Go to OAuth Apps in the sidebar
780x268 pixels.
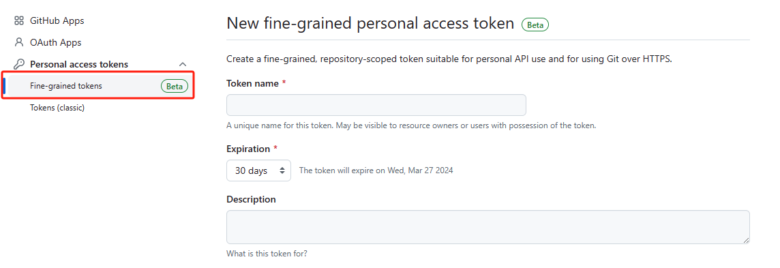[55, 42]
